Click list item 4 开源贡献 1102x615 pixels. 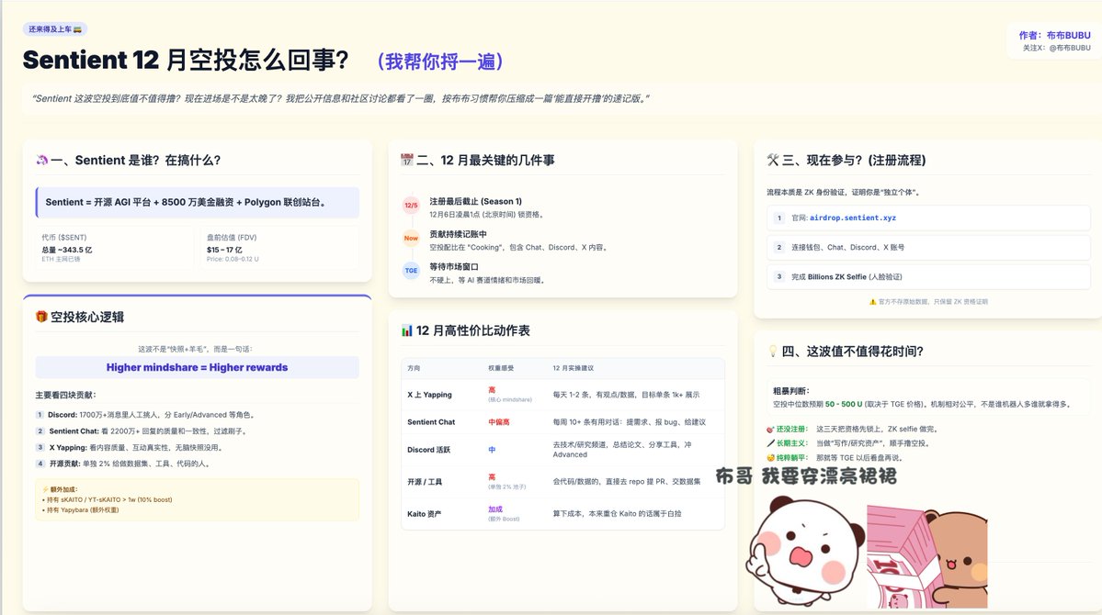124,464
